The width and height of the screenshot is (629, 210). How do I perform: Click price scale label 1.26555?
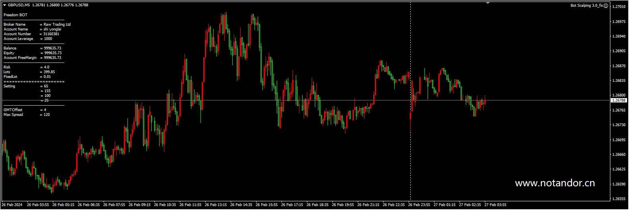619,199
